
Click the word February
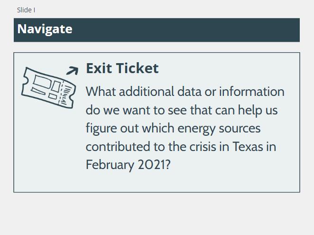coord(110,165)
